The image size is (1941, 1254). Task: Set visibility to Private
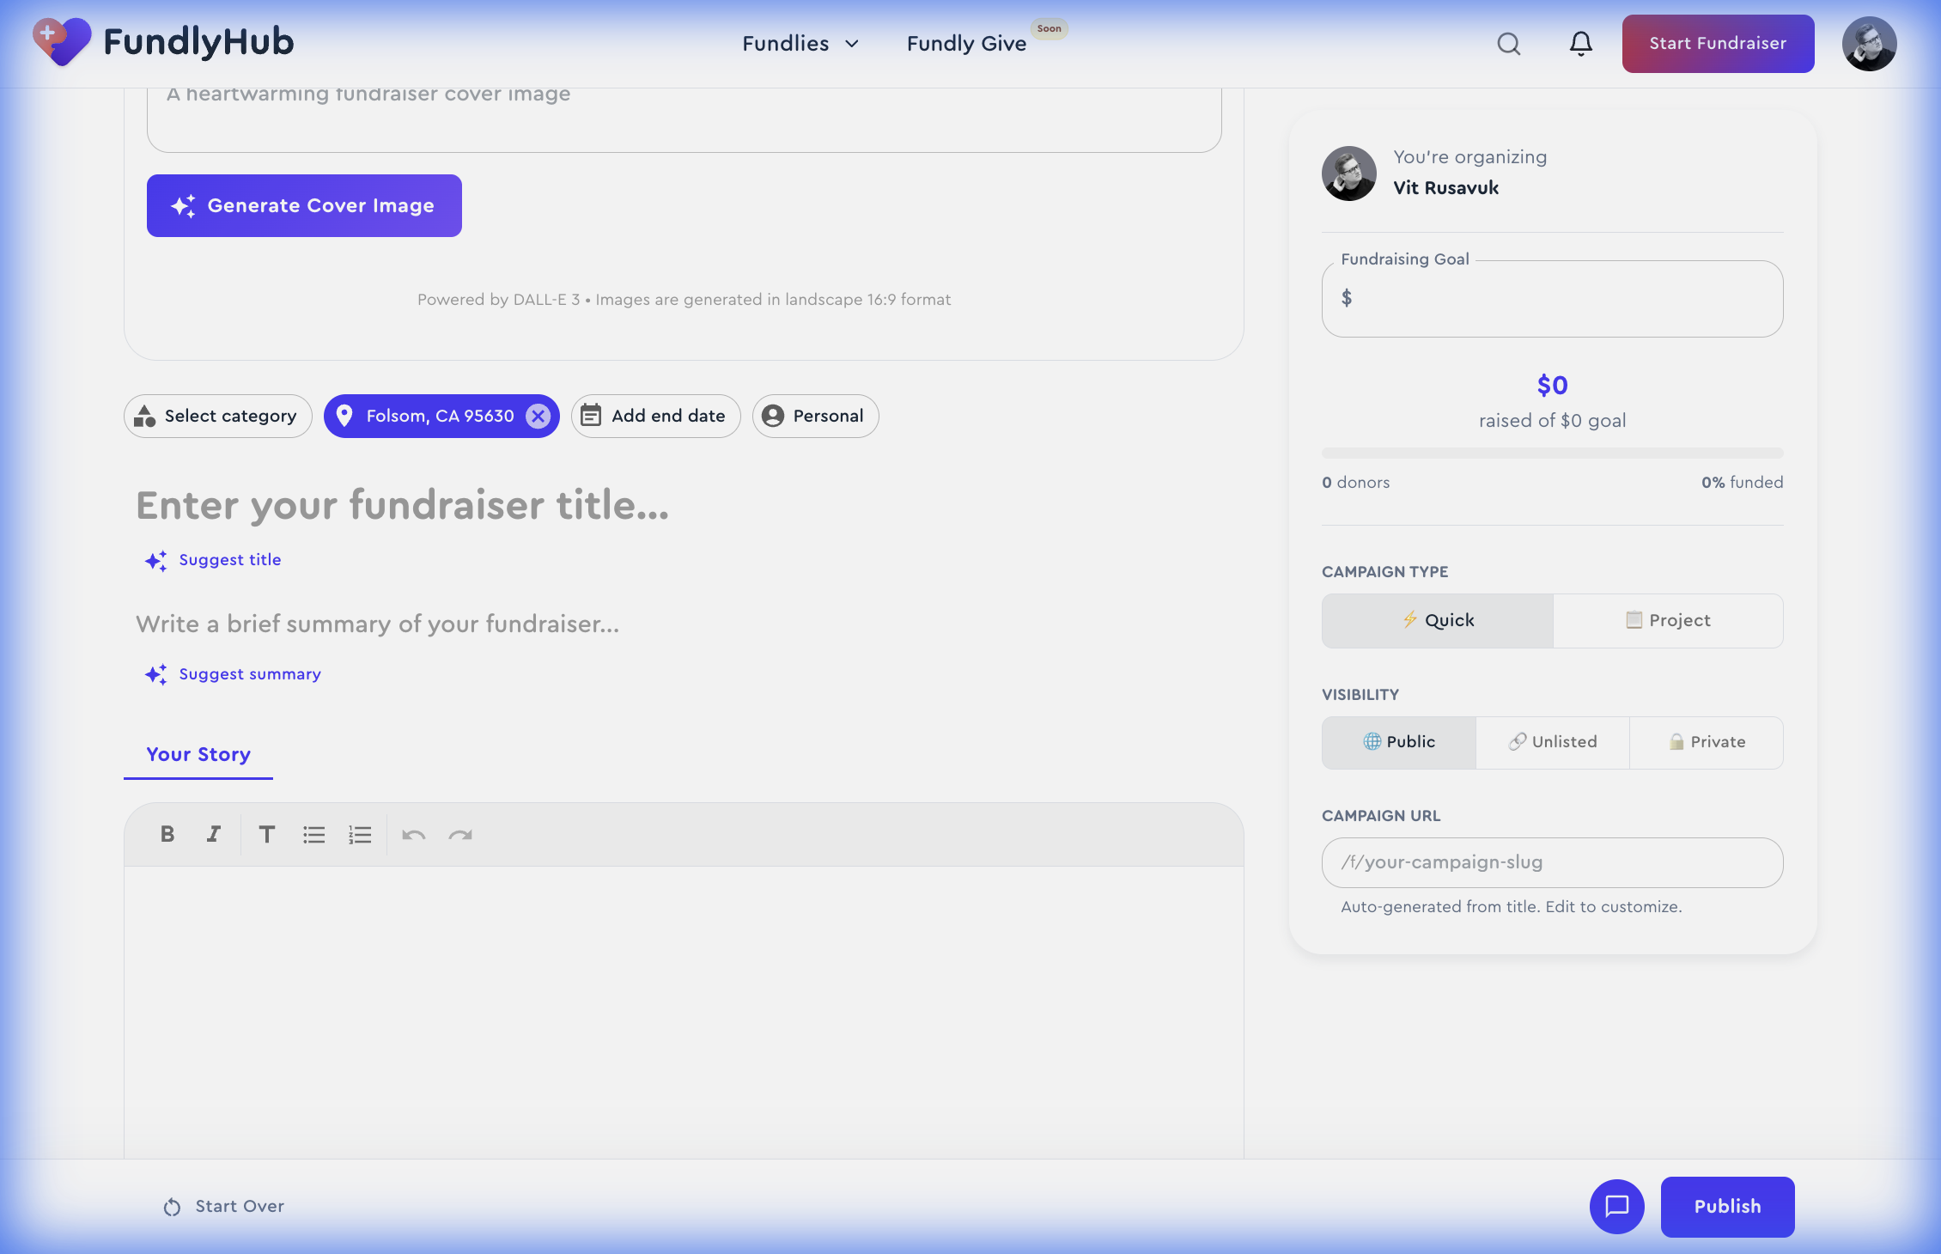coord(1707,742)
